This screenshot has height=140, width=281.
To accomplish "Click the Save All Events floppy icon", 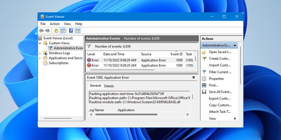I will point(204,92).
